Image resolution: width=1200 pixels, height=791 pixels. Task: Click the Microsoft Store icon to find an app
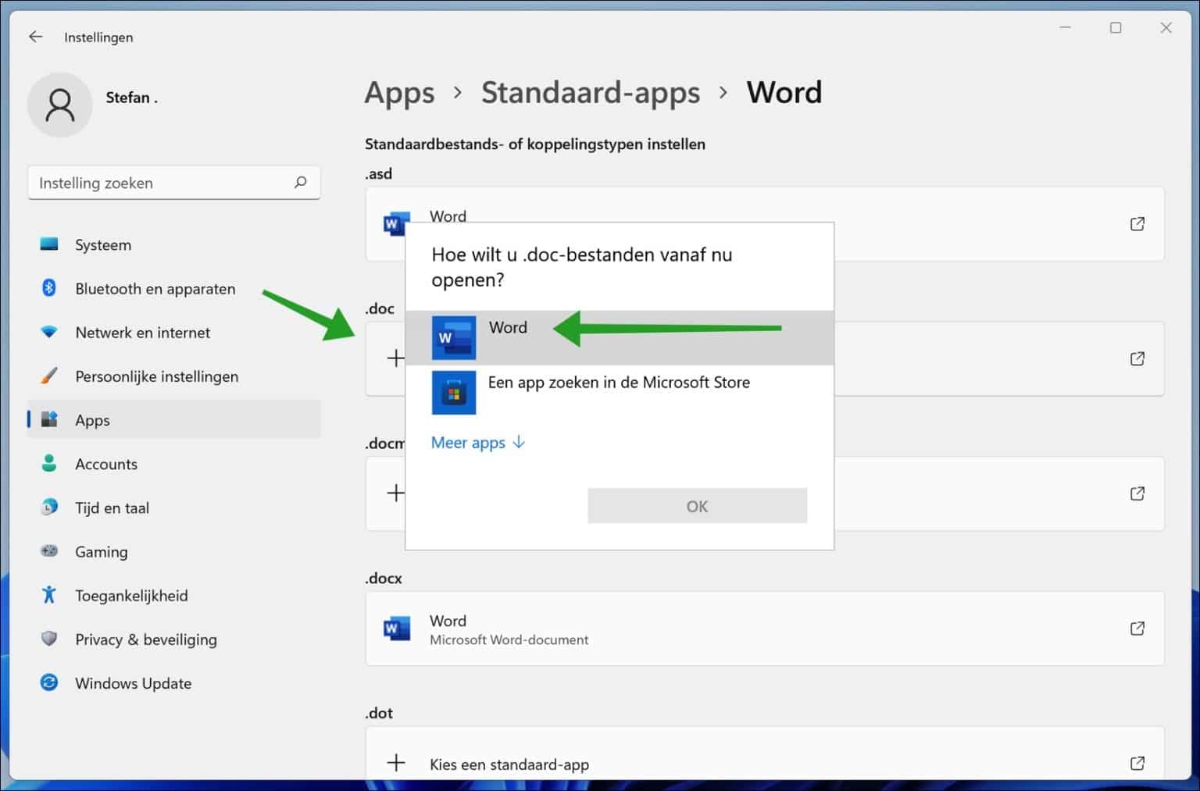click(454, 393)
